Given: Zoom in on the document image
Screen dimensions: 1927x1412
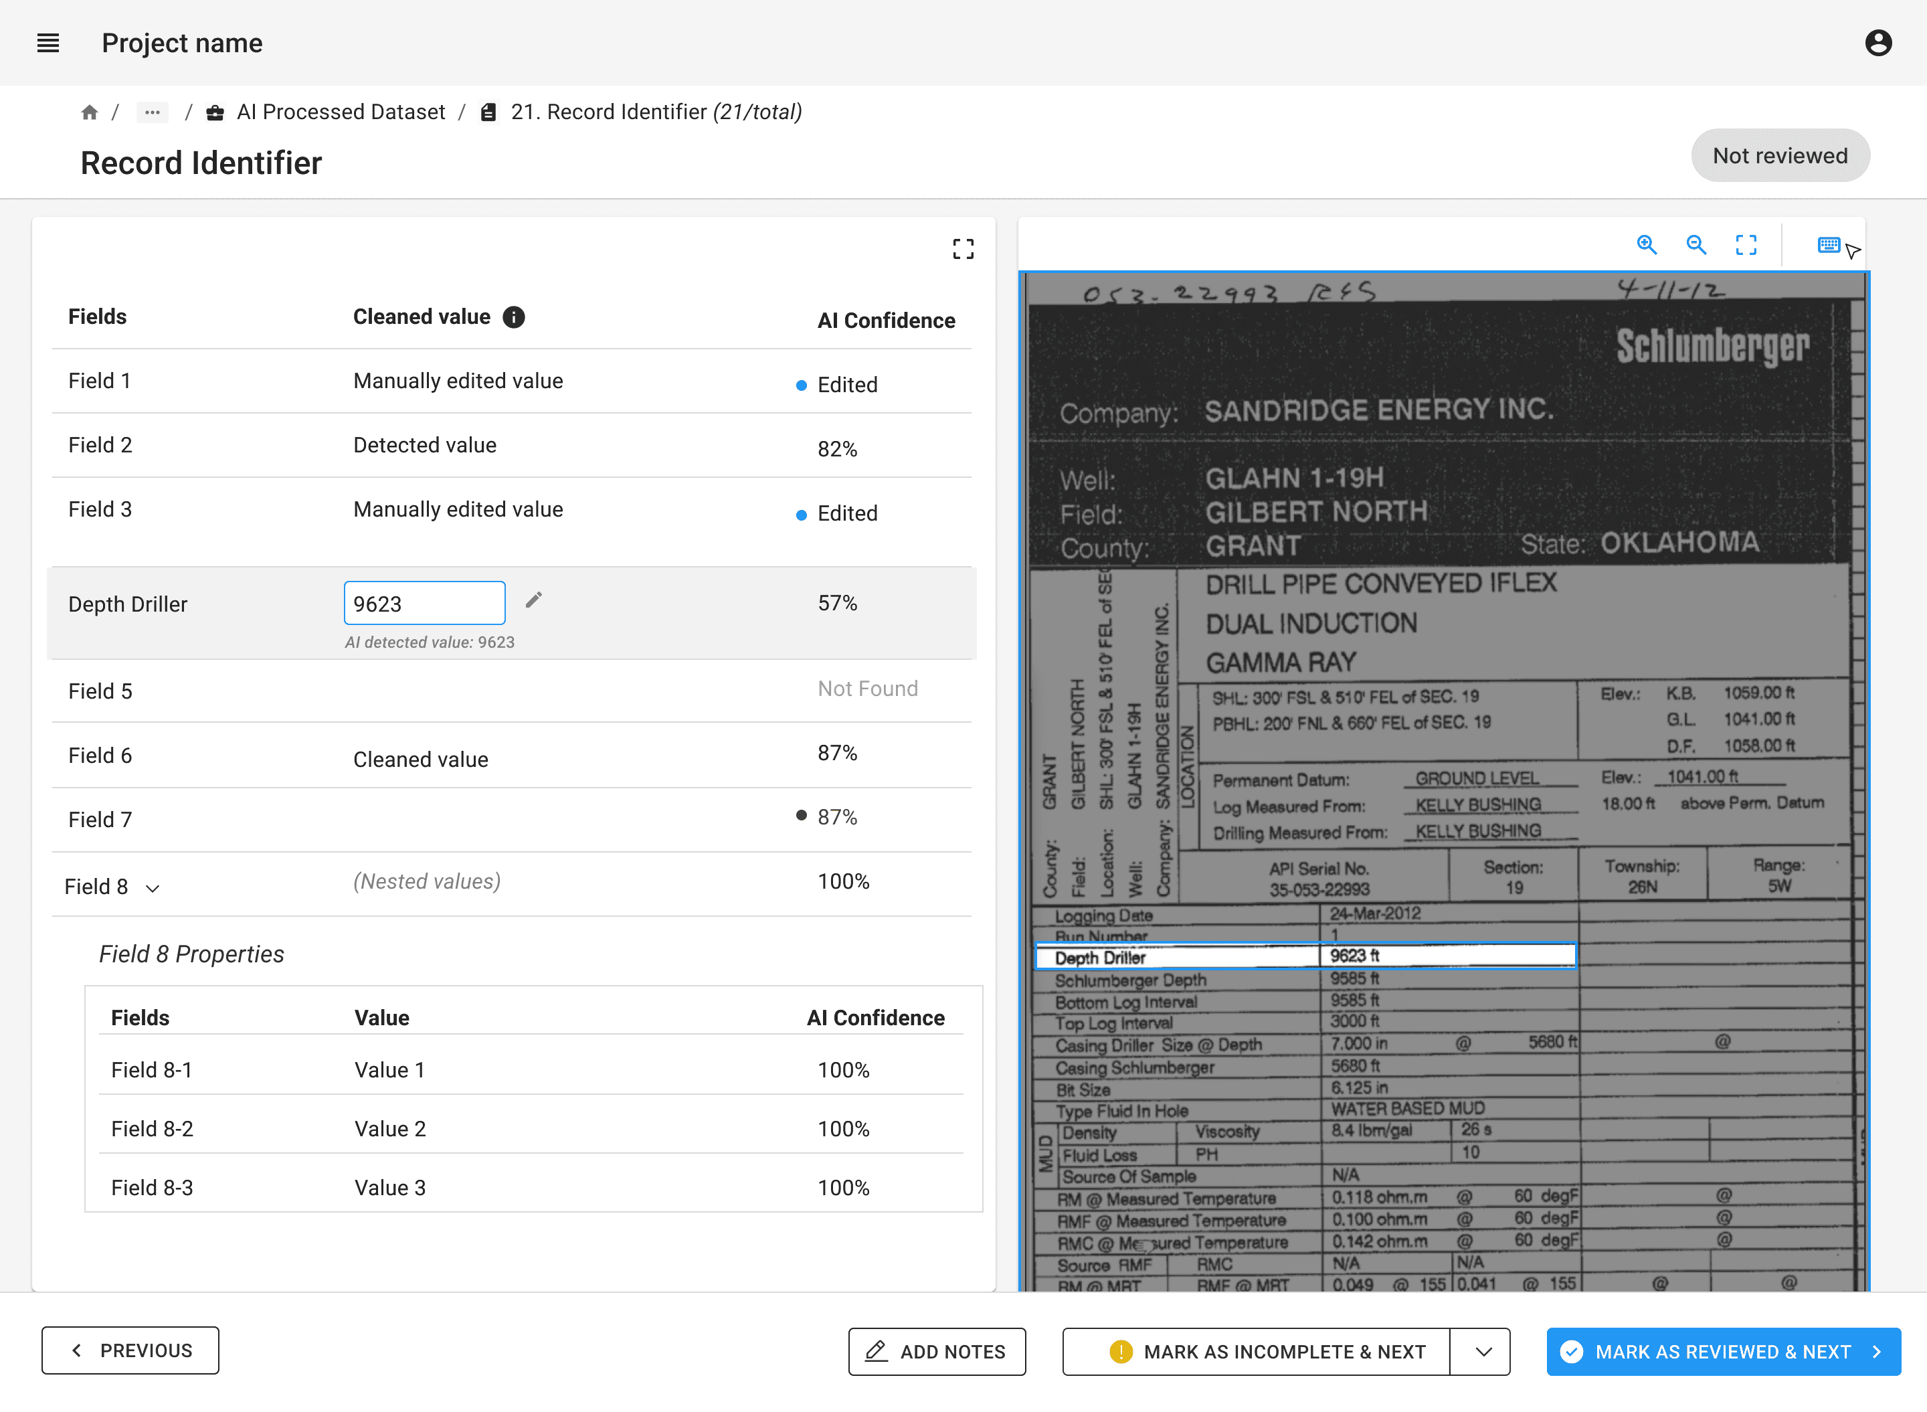Looking at the screenshot, I should click(x=1646, y=246).
